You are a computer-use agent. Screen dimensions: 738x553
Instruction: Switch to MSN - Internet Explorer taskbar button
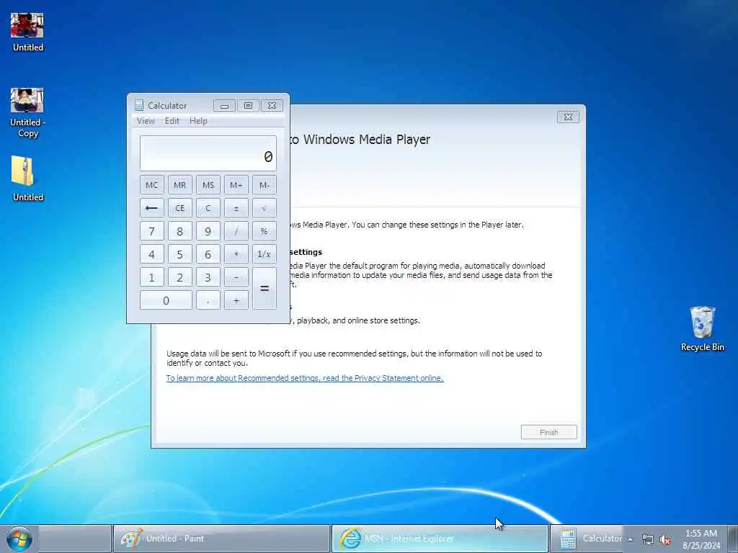coord(440,539)
